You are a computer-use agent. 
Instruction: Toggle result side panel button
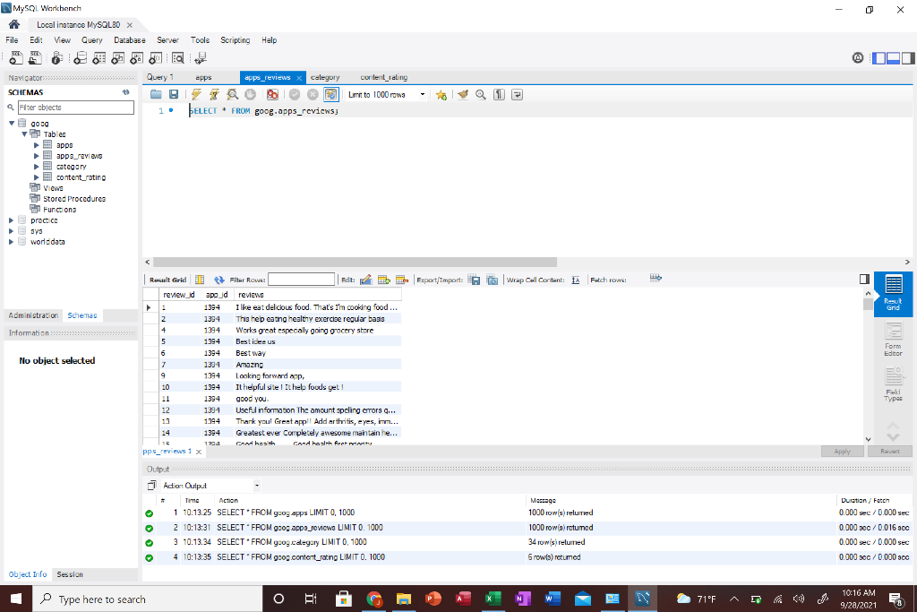[864, 279]
